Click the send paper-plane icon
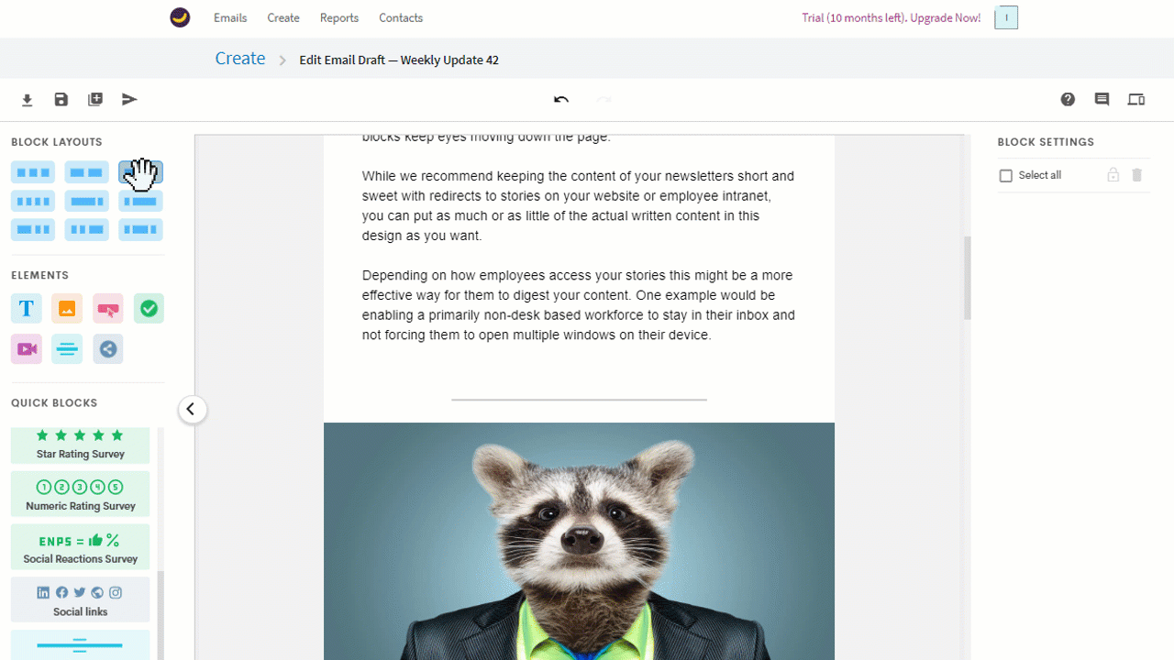This screenshot has height=660, width=1174. [129, 99]
